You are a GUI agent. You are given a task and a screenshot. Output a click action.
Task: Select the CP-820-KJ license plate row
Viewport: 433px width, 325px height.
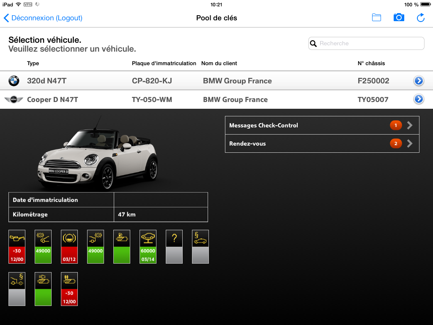(x=152, y=81)
